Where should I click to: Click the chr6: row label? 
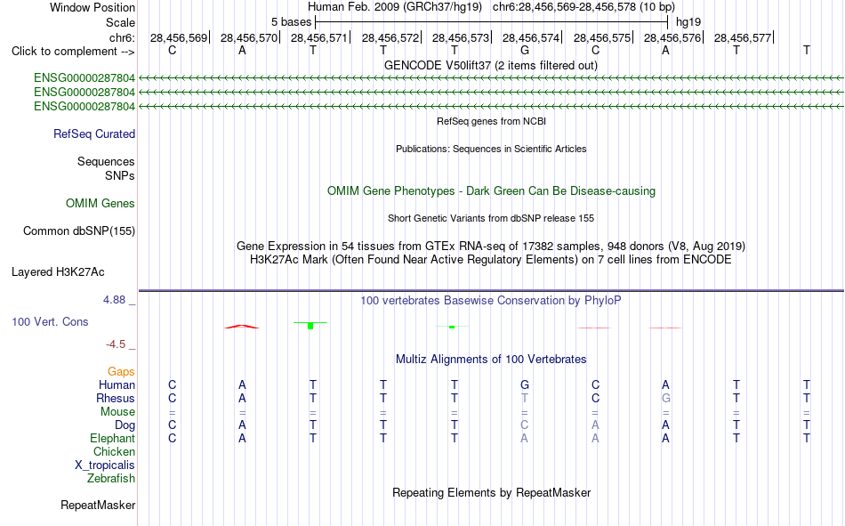click(x=122, y=37)
